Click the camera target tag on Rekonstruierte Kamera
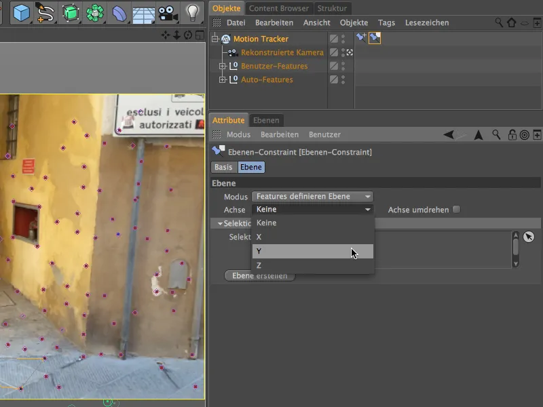The width and height of the screenshot is (543, 407). (350, 53)
